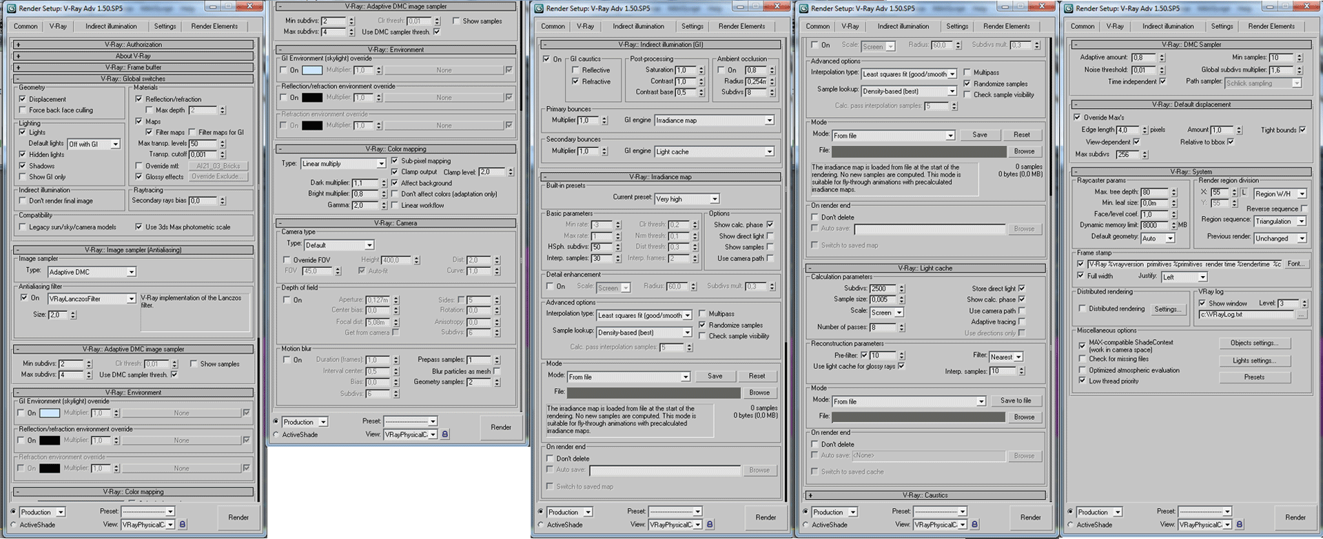The height and width of the screenshot is (539, 1323).
Task: Open the Camera type dropdown (Default)
Action: 339,245
